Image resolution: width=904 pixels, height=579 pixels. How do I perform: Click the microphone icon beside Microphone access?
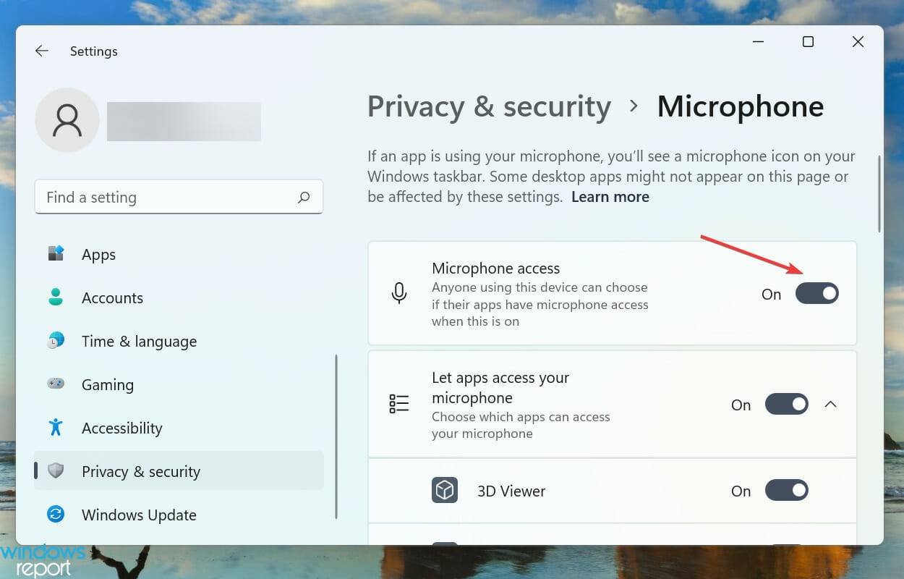click(x=398, y=293)
